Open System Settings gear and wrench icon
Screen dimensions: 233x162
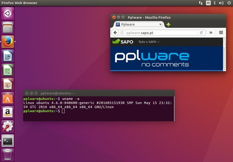point(7,126)
